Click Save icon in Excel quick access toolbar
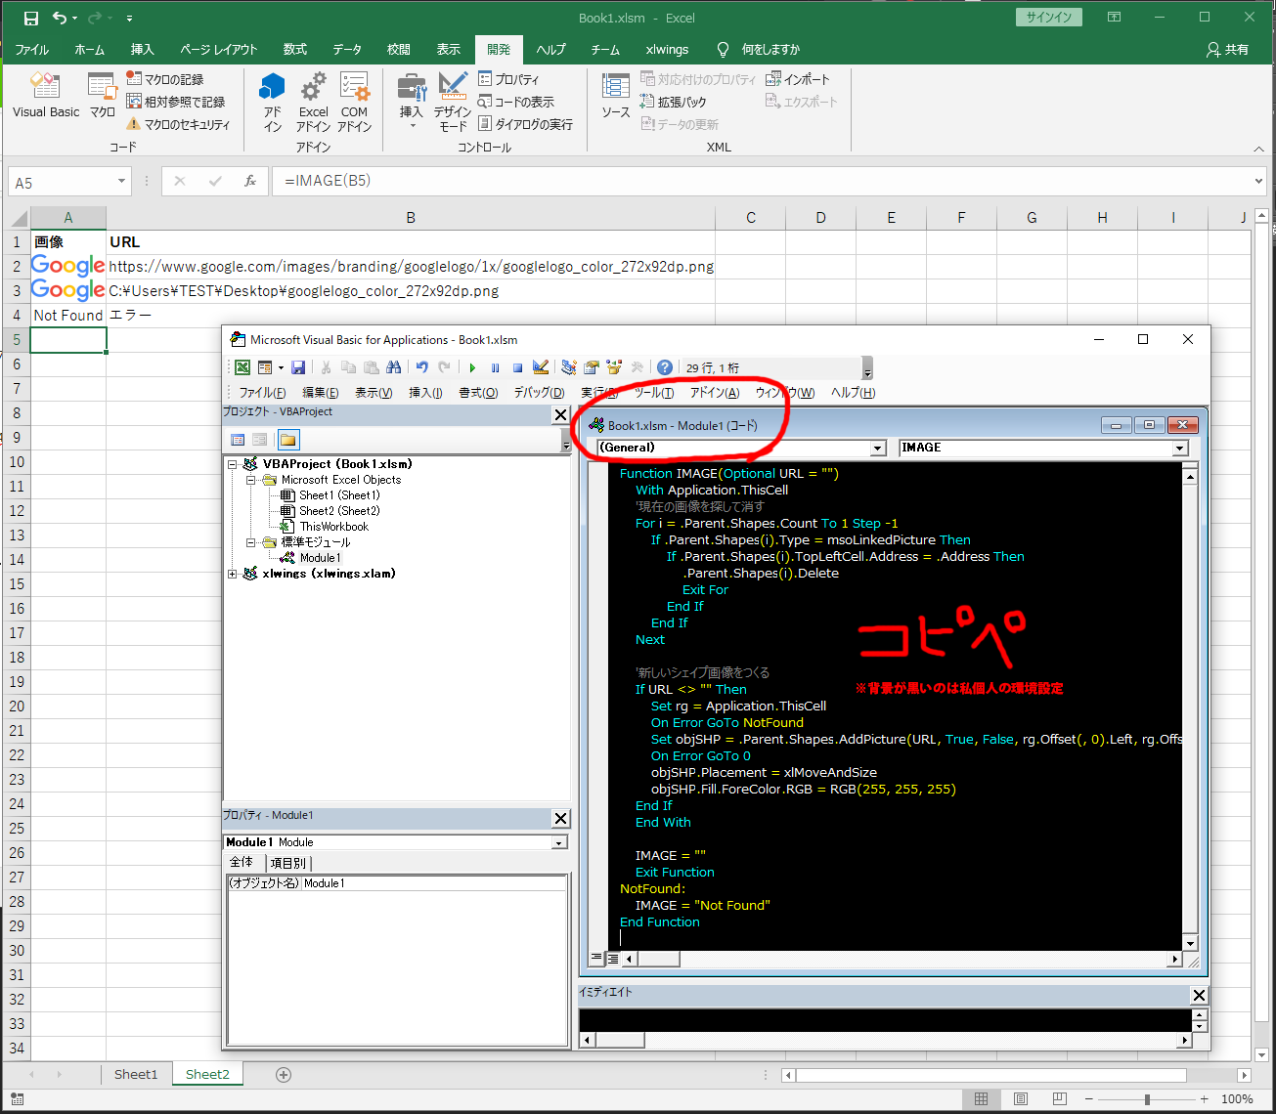Viewport: 1276px width, 1114px height. (30, 18)
